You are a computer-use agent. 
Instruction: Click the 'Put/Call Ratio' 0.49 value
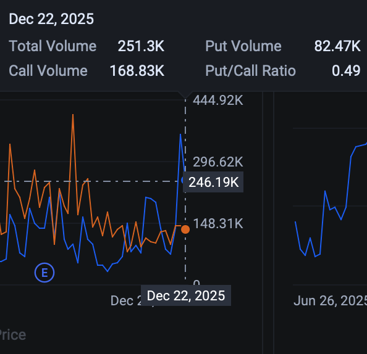pos(346,70)
